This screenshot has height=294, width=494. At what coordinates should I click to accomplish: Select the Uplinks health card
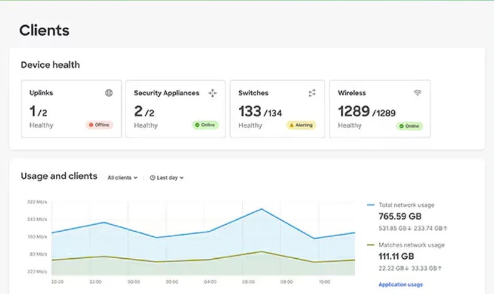click(x=71, y=109)
